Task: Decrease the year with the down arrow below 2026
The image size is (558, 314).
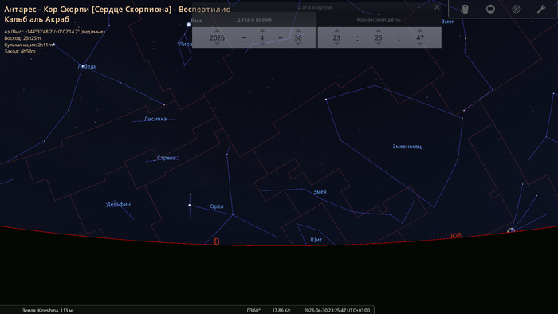Action: click(217, 44)
